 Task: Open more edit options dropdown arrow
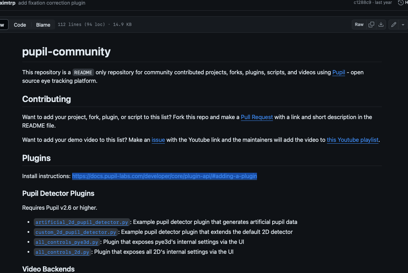[403, 25]
